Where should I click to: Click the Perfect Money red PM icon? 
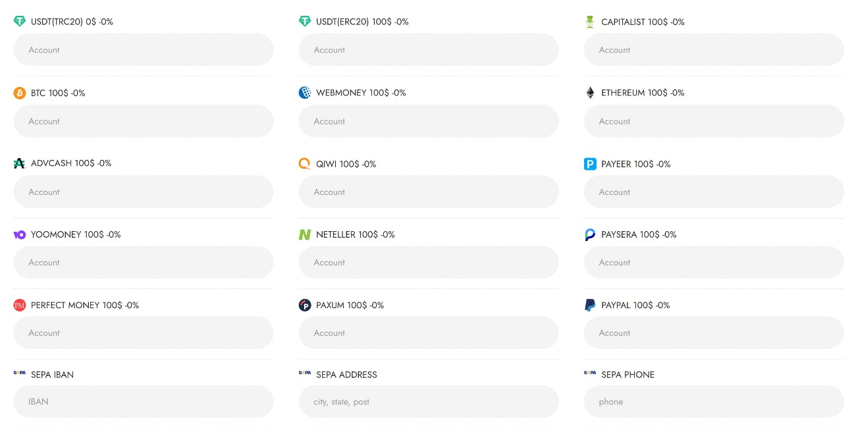(x=20, y=305)
